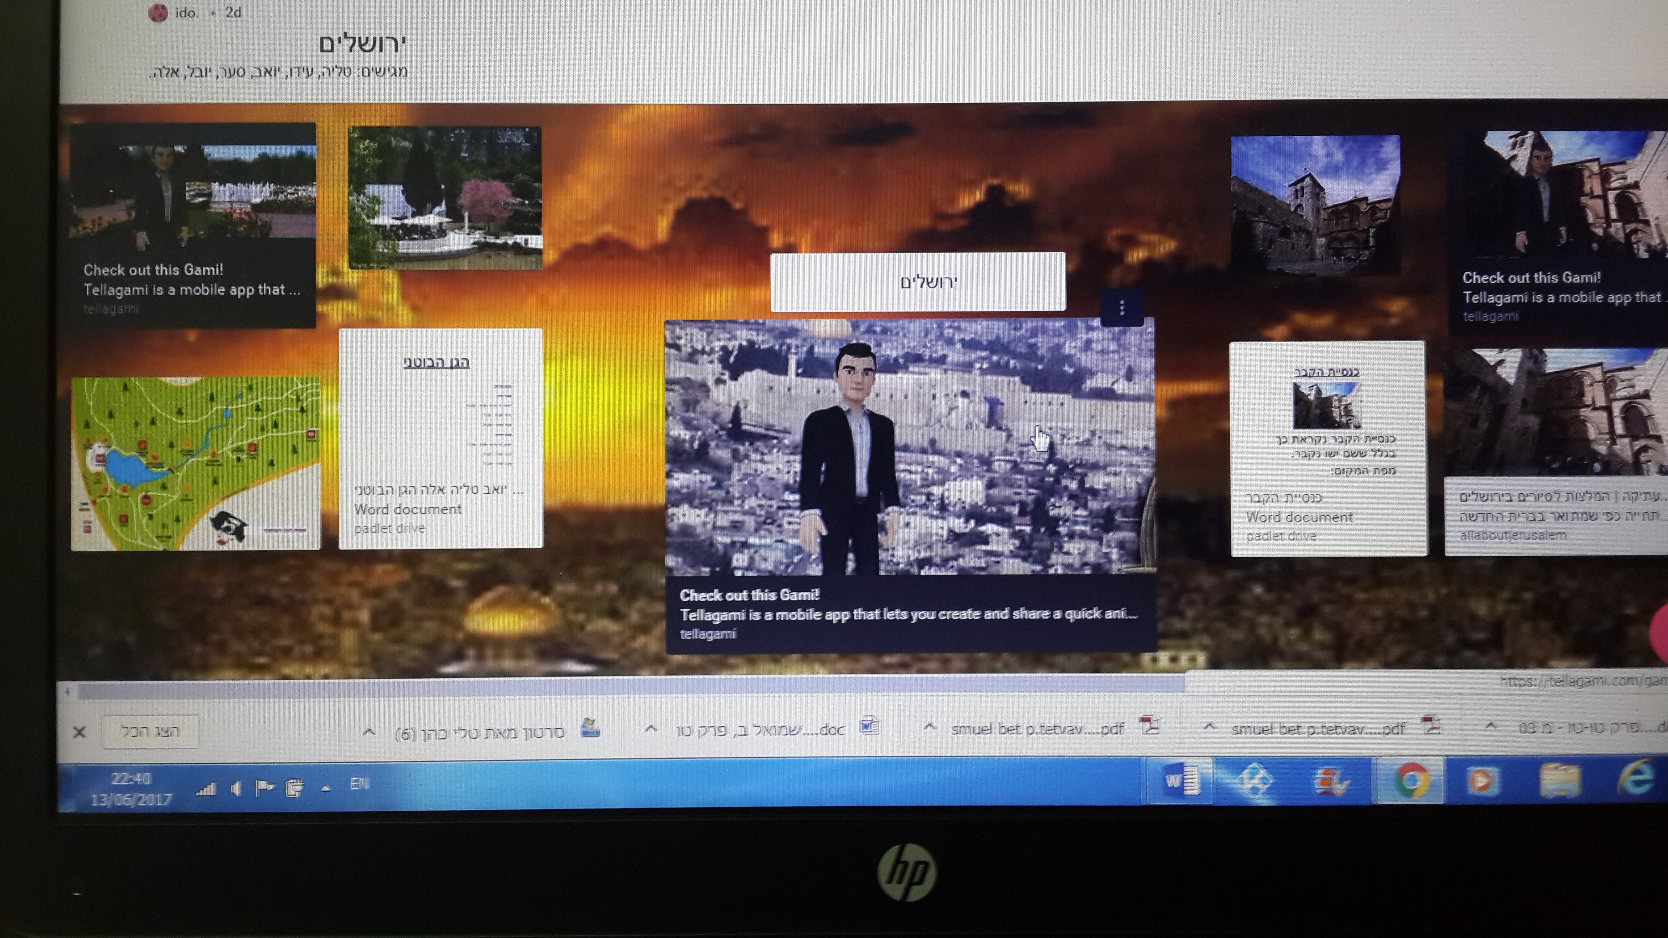Open the botanical garden map thumbnail
1668x938 pixels.
coord(196,464)
